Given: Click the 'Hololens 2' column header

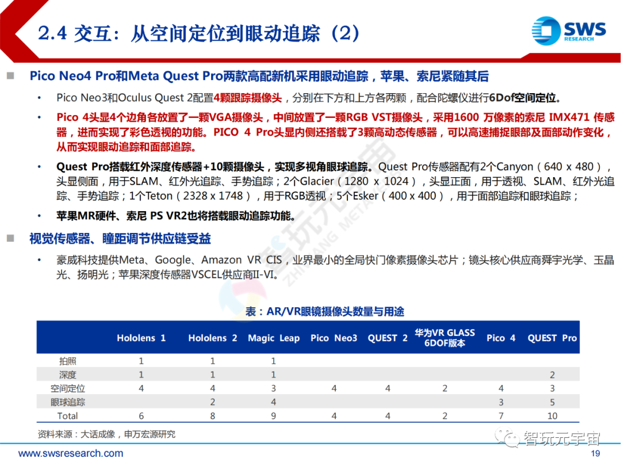Looking at the screenshot, I should 213,338.
